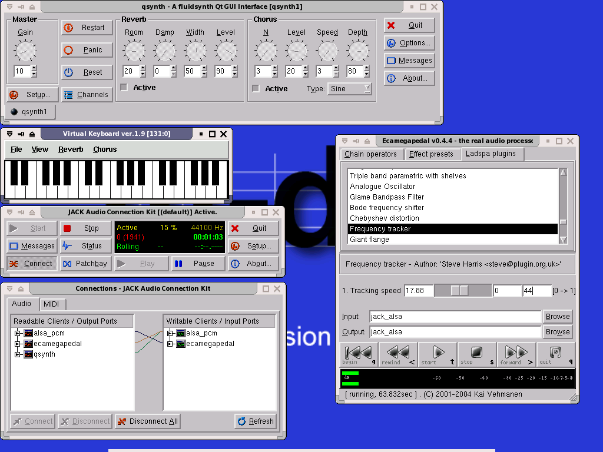Screen dimensions: 603x452
Task: Switch to the MIDI connections tab
Action: point(54,304)
